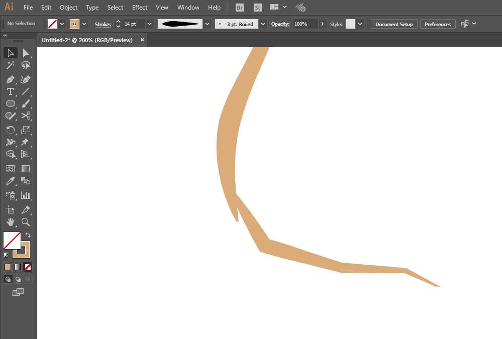Open the Preferences button

pos(437,24)
